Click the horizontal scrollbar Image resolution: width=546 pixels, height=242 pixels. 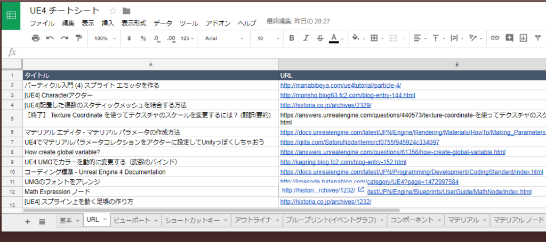[x=211, y=211]
